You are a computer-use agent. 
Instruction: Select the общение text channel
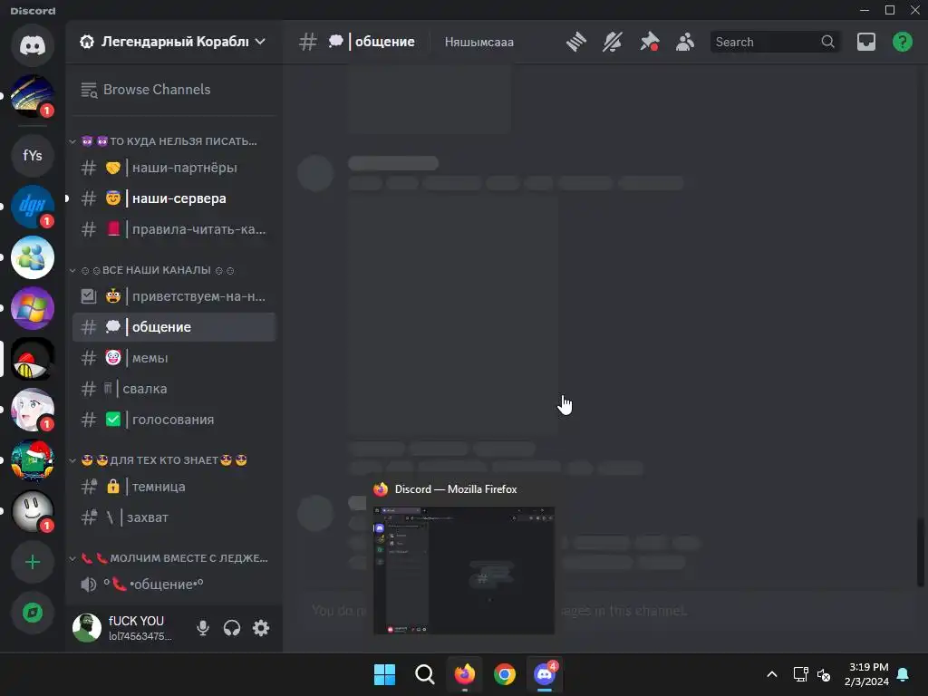174,326
